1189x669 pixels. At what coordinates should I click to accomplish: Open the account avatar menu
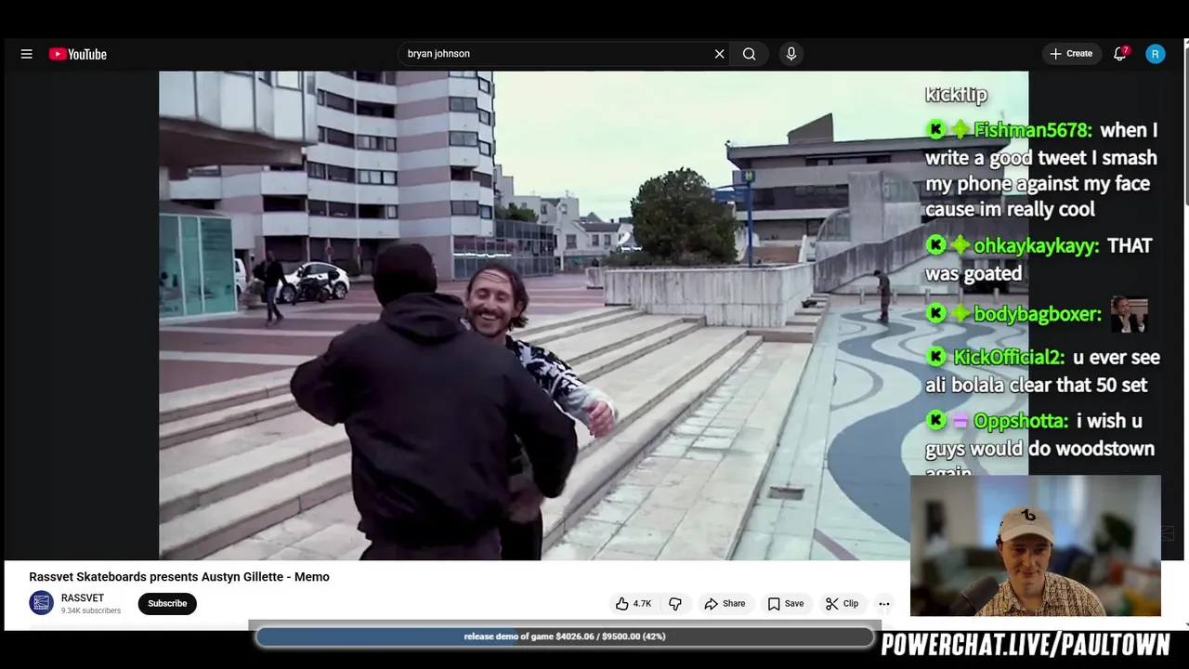point(1155,54)
